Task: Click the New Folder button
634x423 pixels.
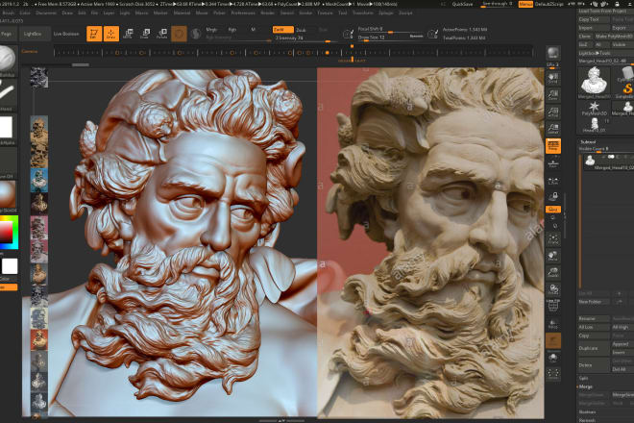Action: [x=593, y=302]
